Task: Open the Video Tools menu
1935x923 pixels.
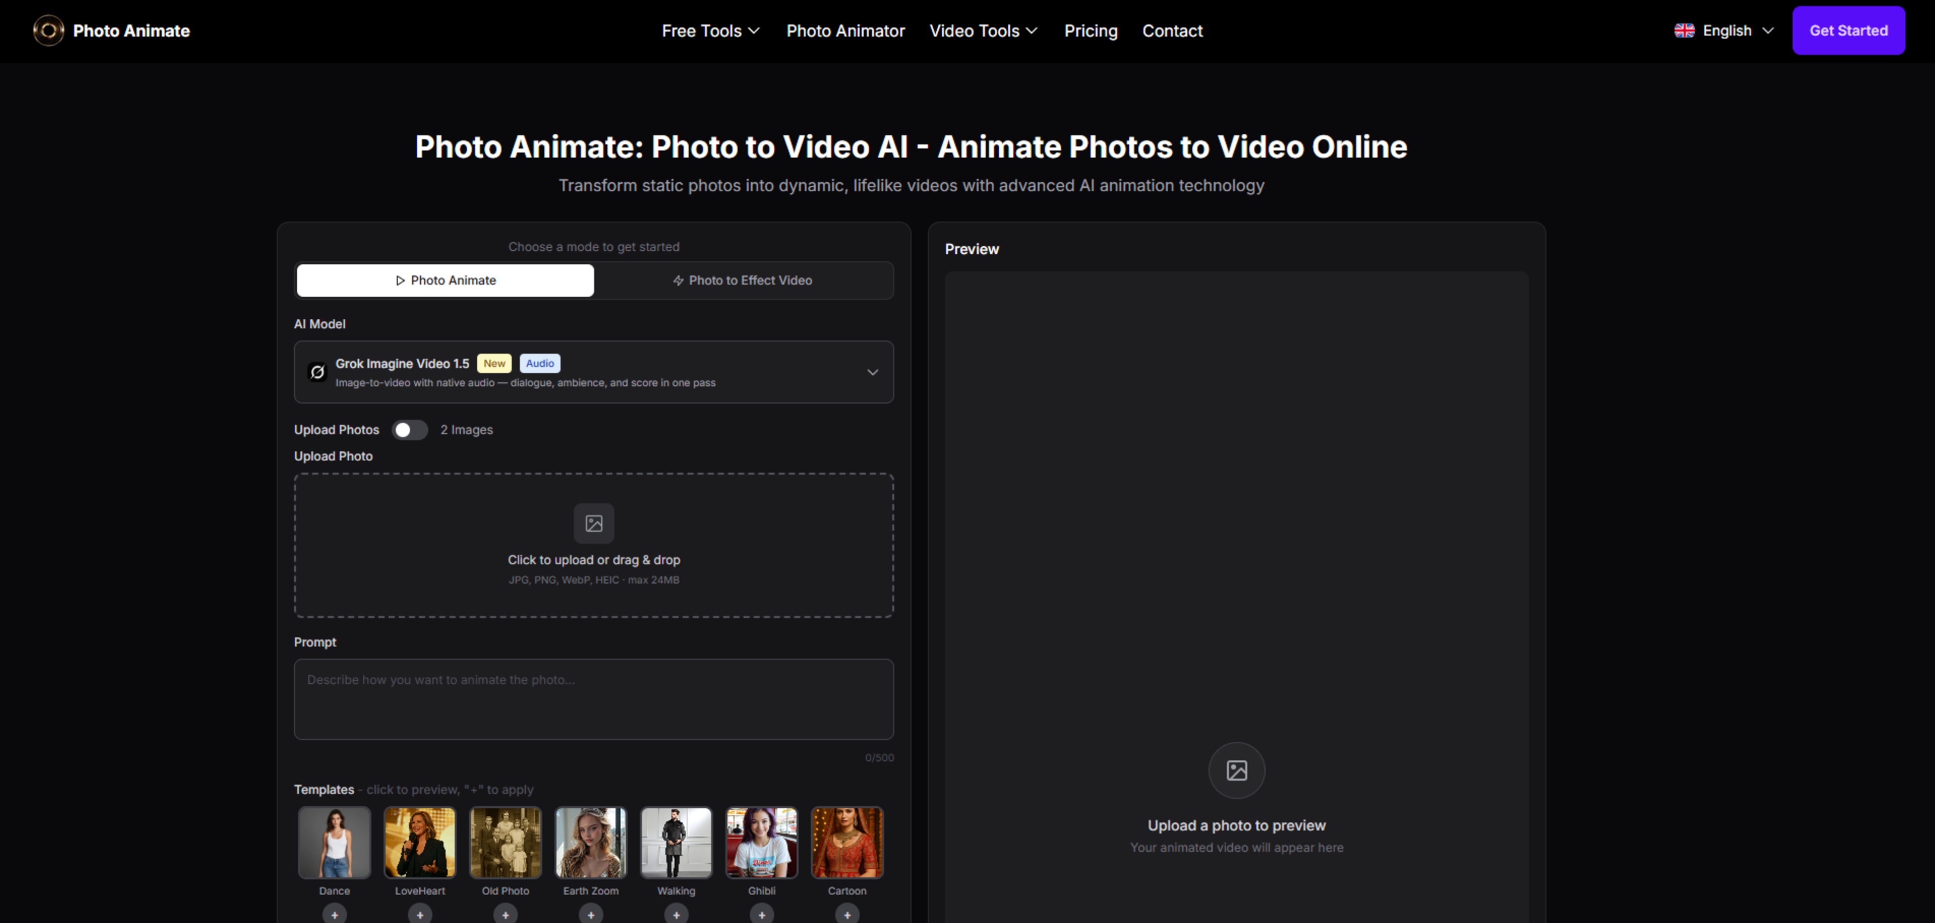Action: (983, 31)
